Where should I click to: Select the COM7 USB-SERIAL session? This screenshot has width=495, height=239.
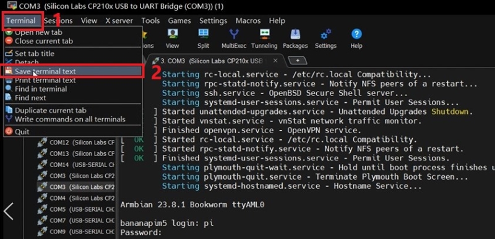click(x=75, y=220)
